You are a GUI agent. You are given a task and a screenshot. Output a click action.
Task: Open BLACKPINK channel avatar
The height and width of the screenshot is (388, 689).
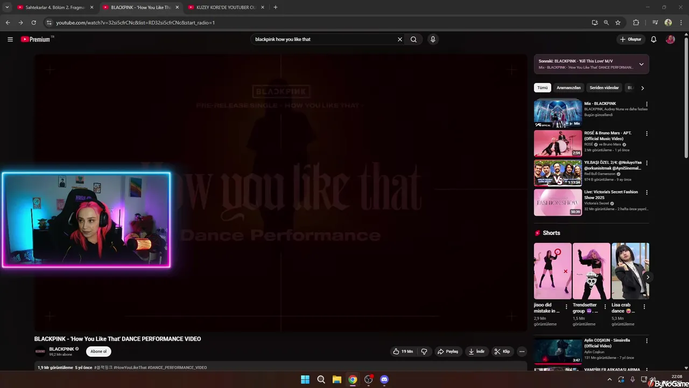tap(40, 351)
